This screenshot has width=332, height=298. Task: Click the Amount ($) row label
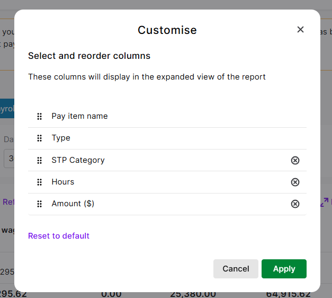click(73, 204)
